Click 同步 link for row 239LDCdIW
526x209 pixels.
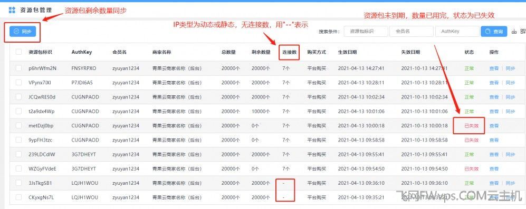coord(510,154)
